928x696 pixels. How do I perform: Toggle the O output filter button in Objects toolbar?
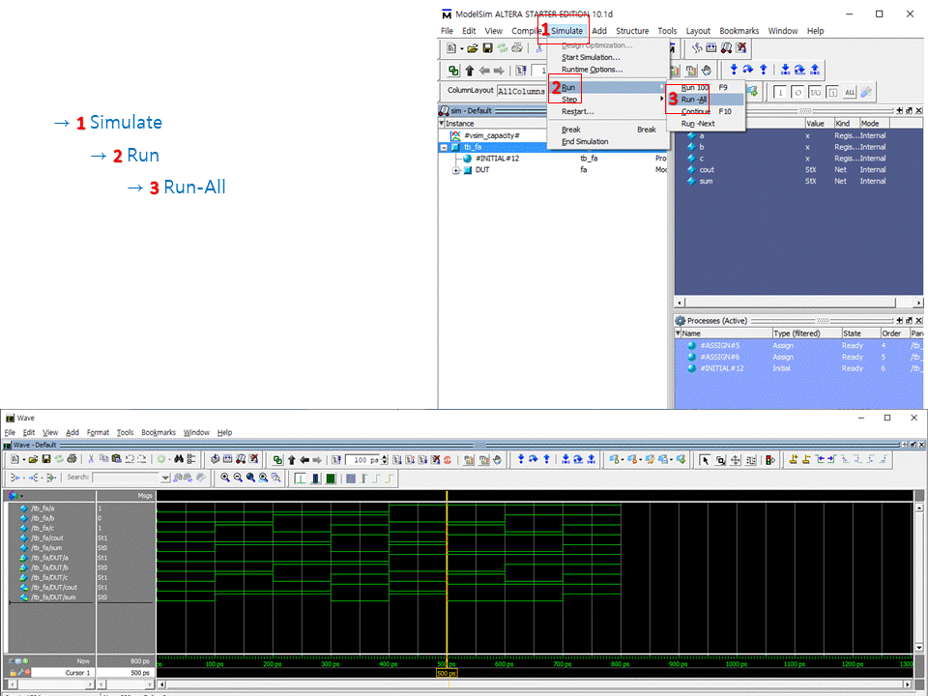797,93
